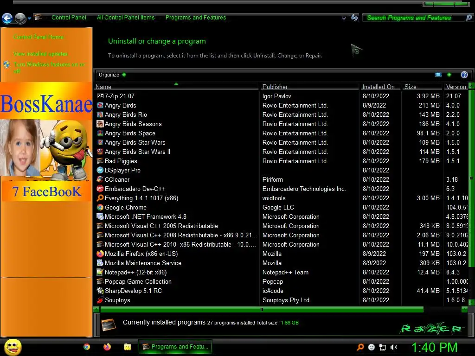The height and width of the screenshot is (356, 475).
Task: Click the Souptoys icon
Action: 100,300
